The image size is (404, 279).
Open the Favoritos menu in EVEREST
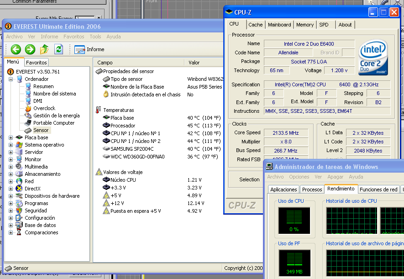(x=73, y=37)
